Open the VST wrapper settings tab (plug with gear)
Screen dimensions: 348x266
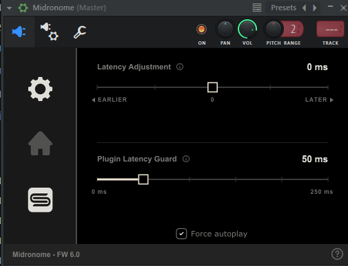(50, 32)
